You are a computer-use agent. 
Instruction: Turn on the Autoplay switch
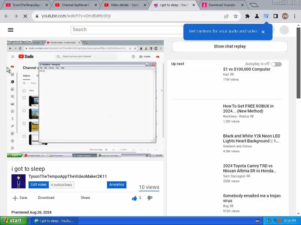(276, 64)
